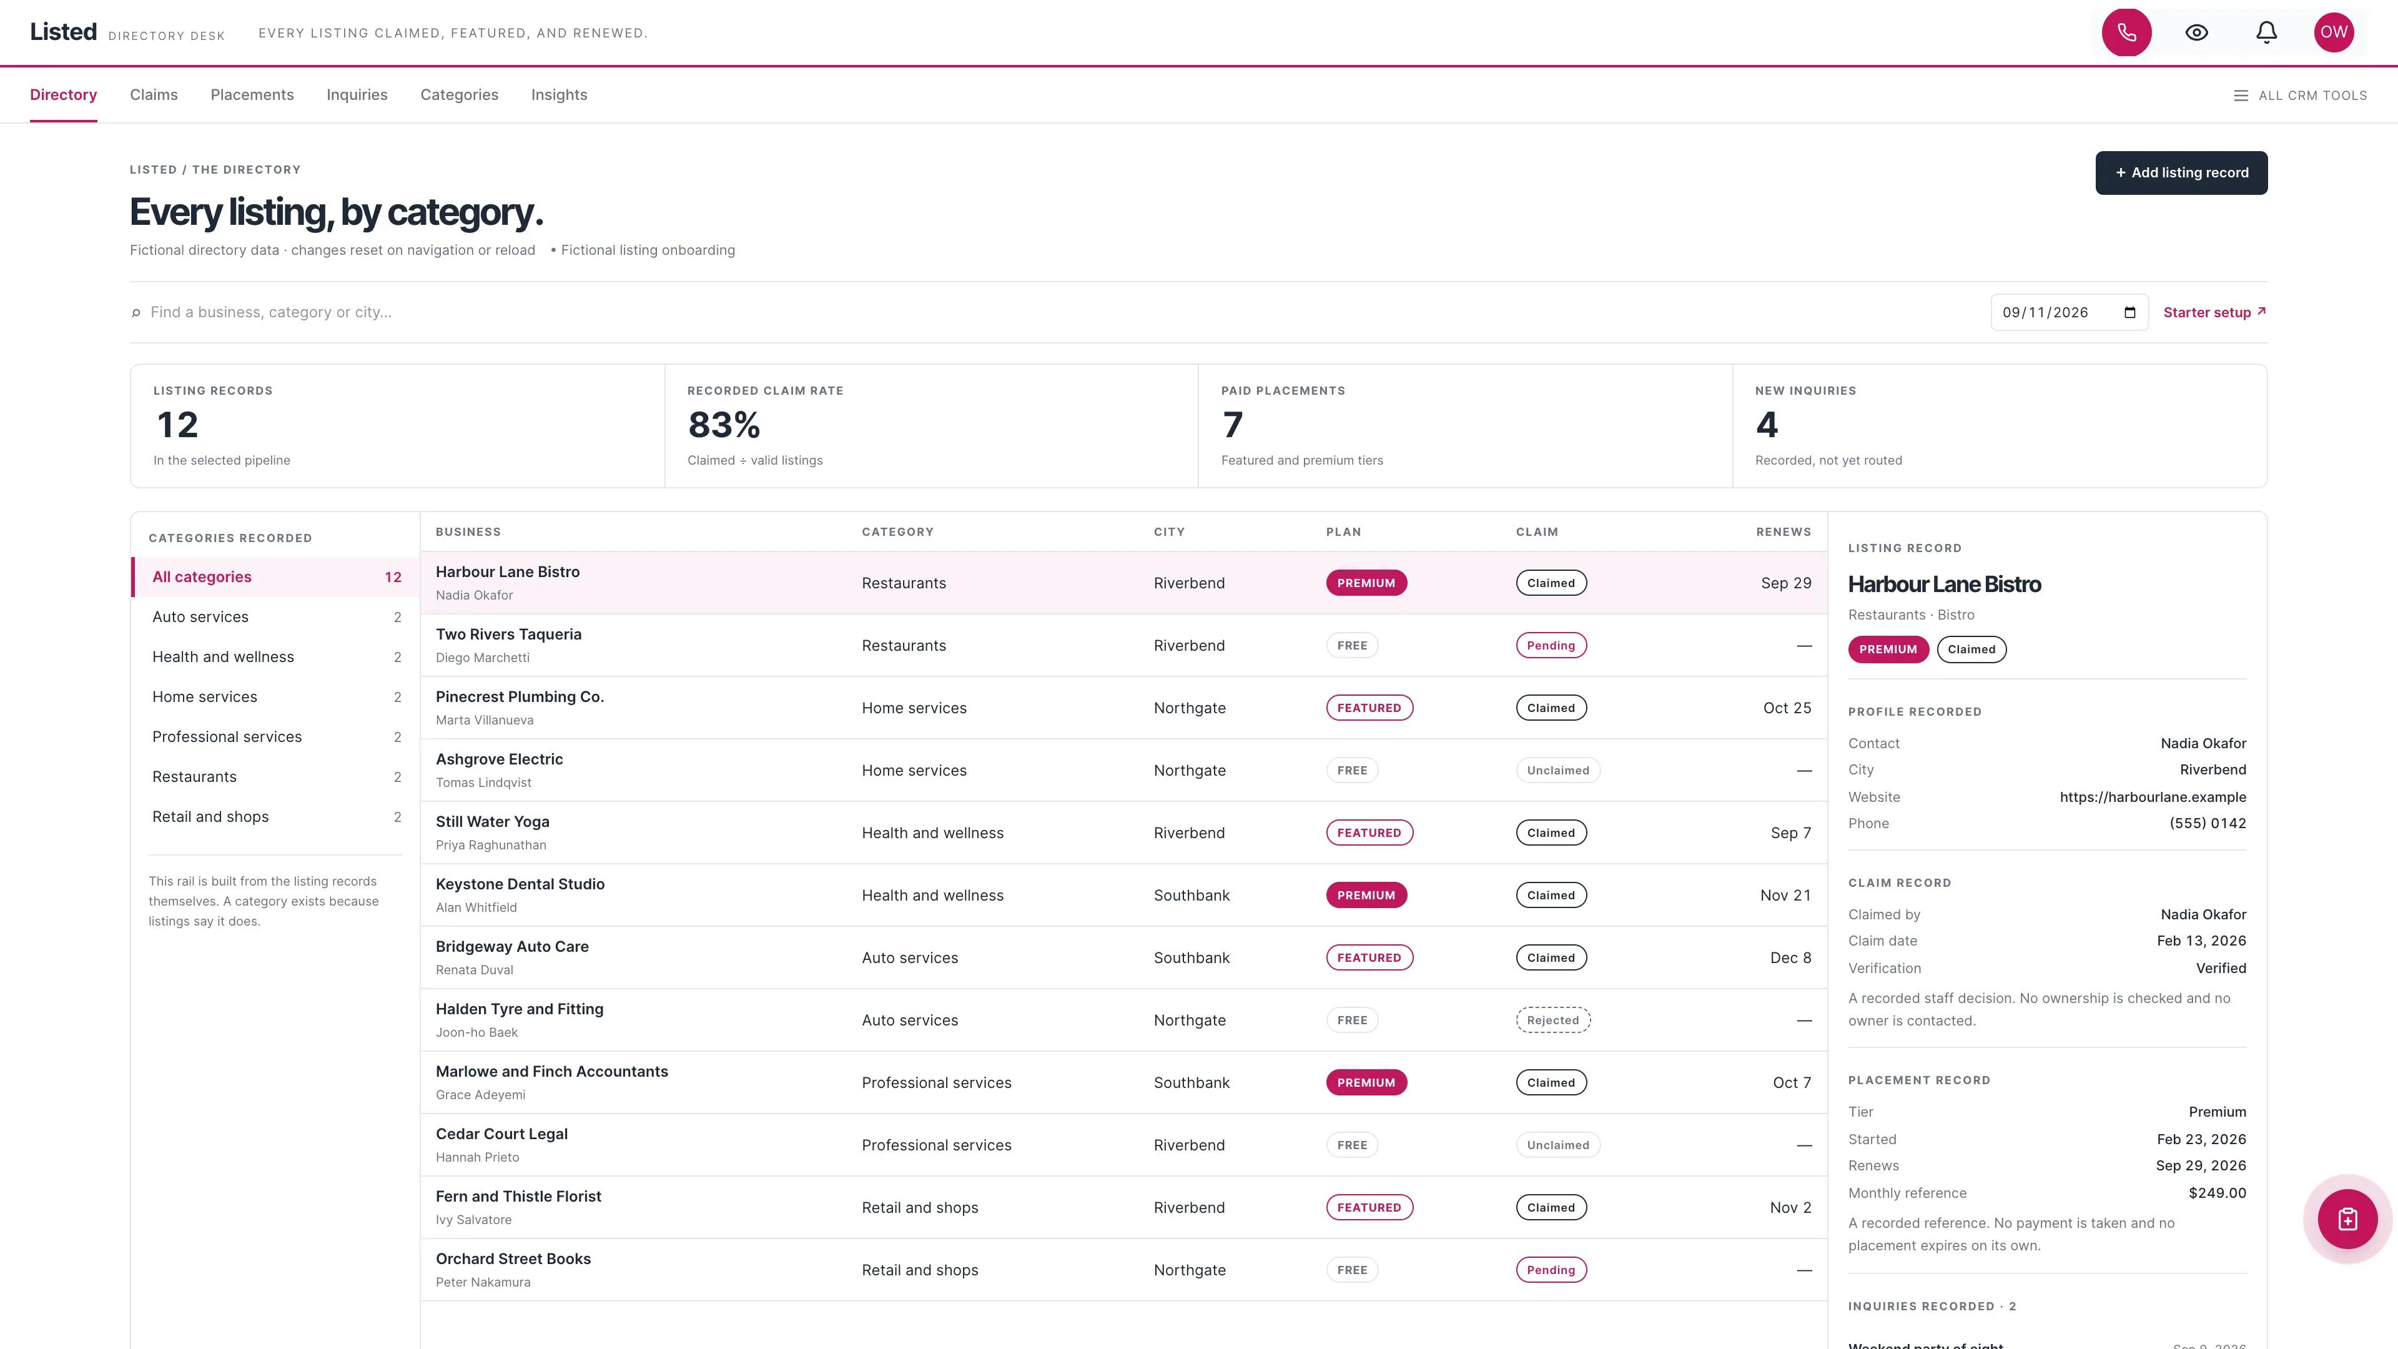2398x1349 pixels.
Task: Click the https://harbourlane.example website value
Action: click(2152, 797)
